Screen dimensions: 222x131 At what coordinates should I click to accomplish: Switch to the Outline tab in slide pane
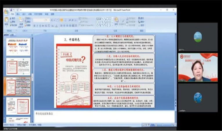[x=12, y=35]
